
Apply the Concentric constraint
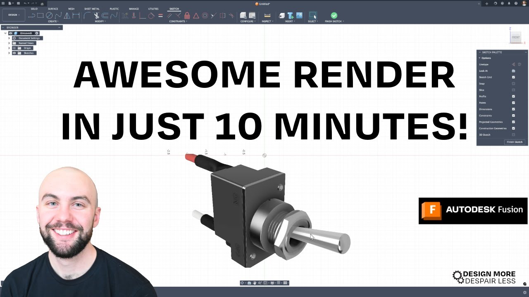pos(205,16)
